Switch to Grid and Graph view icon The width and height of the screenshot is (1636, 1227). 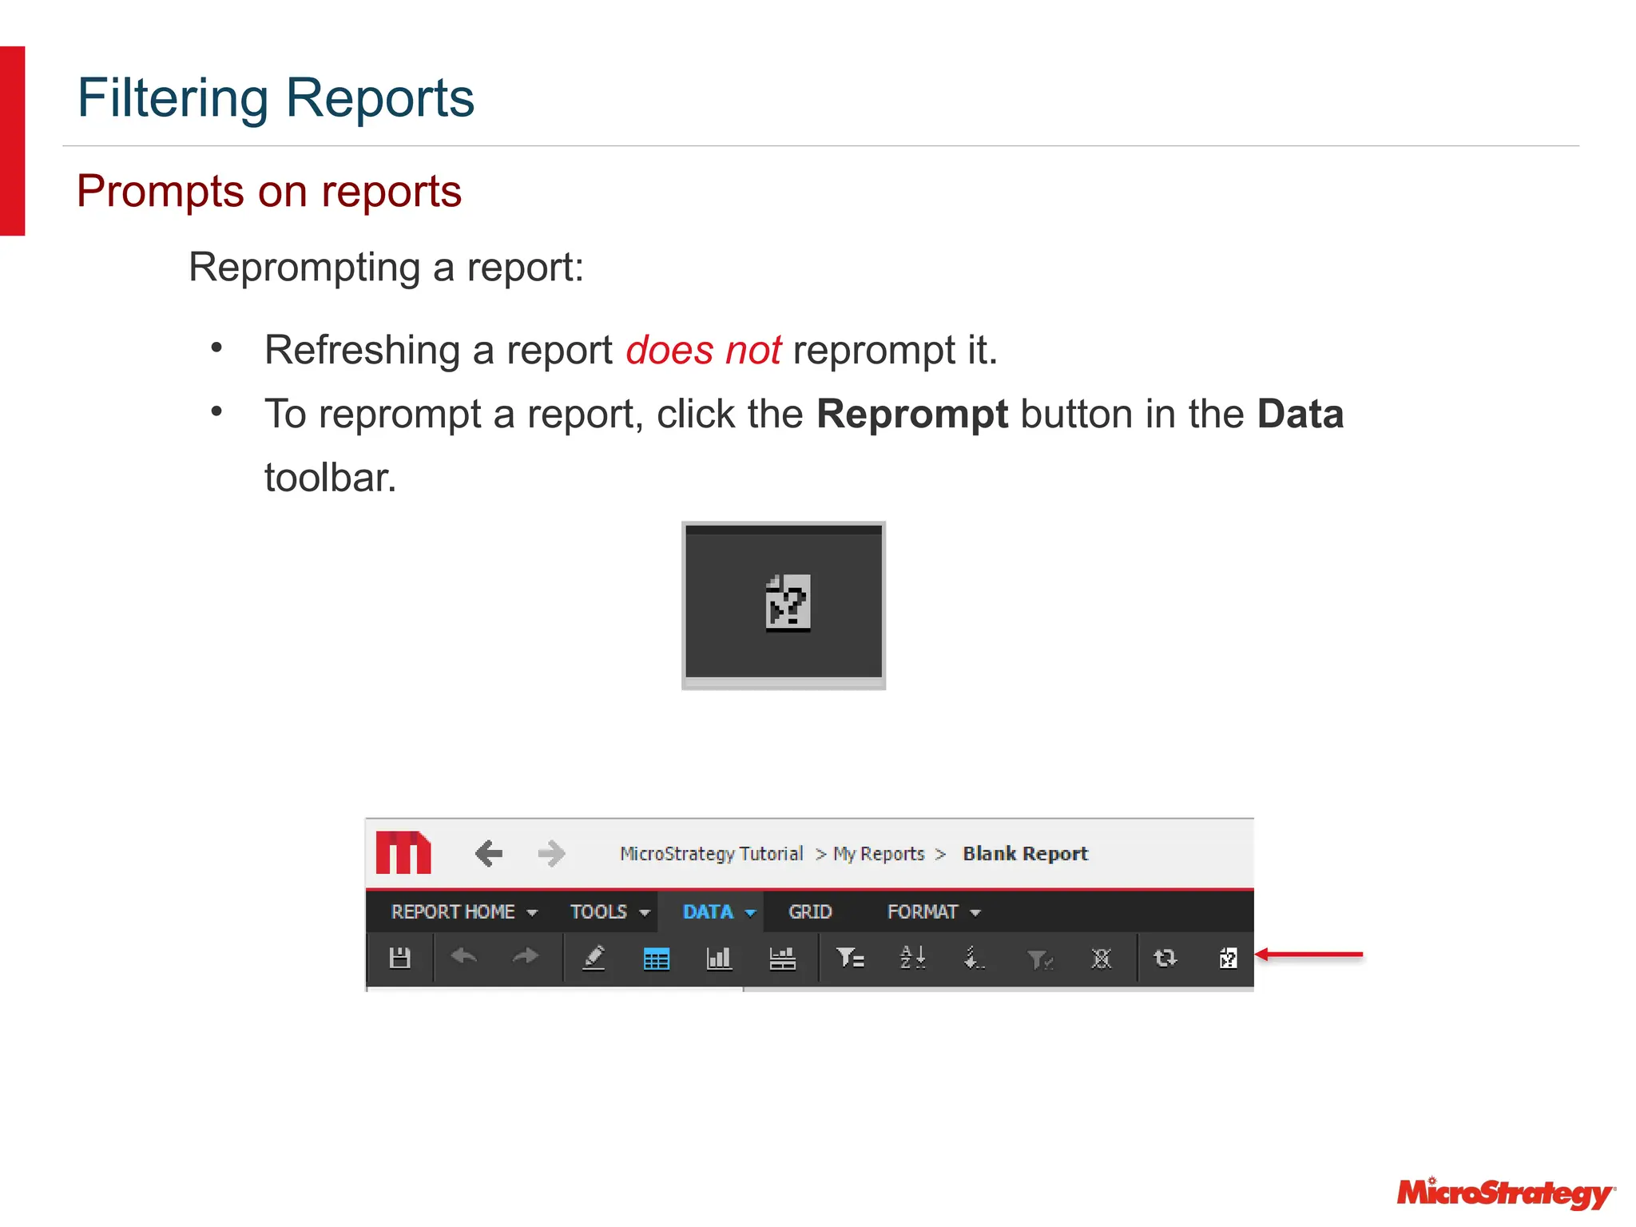pos(782,958)
